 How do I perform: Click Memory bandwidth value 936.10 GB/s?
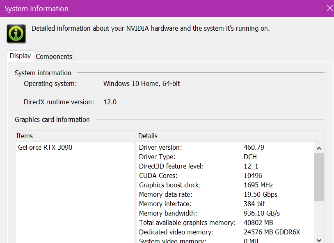[x=261, y=213]
